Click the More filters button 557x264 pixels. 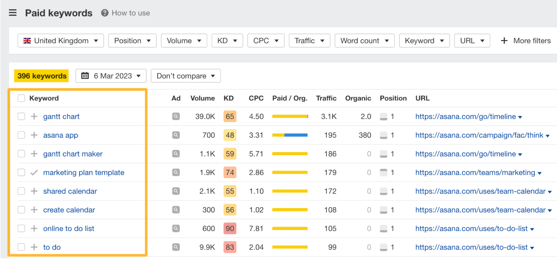click(526, 41)
